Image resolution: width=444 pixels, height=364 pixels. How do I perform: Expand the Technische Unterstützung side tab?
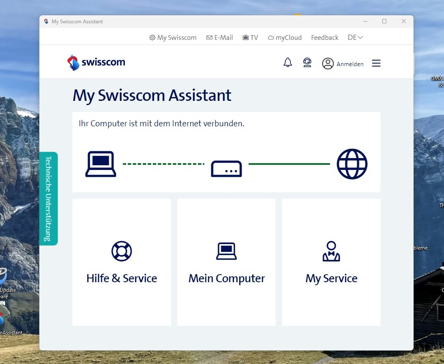[x=48, y=198]
